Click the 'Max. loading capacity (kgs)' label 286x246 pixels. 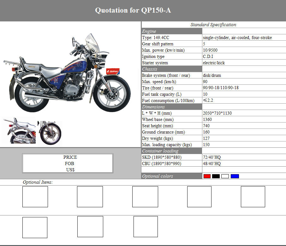point(167,145)
